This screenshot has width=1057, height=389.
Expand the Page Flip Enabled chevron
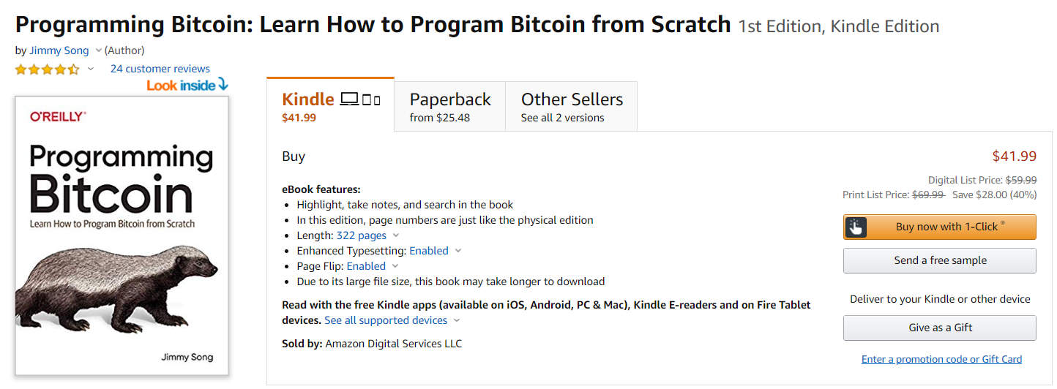tap(395, 266)
